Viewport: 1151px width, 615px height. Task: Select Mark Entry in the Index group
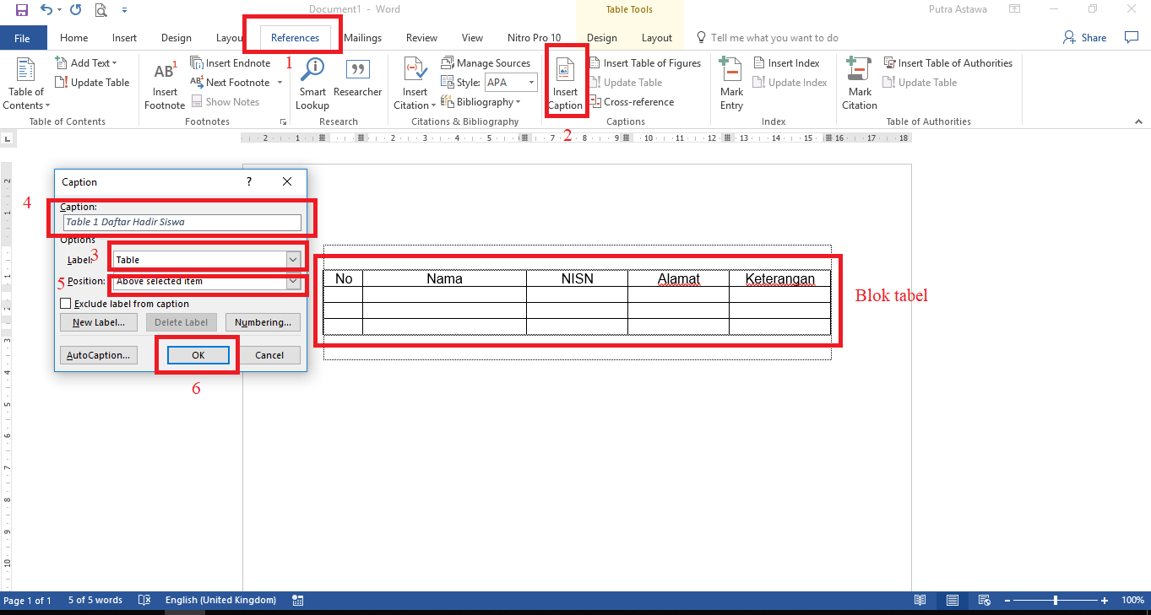(x=730, y=82)
